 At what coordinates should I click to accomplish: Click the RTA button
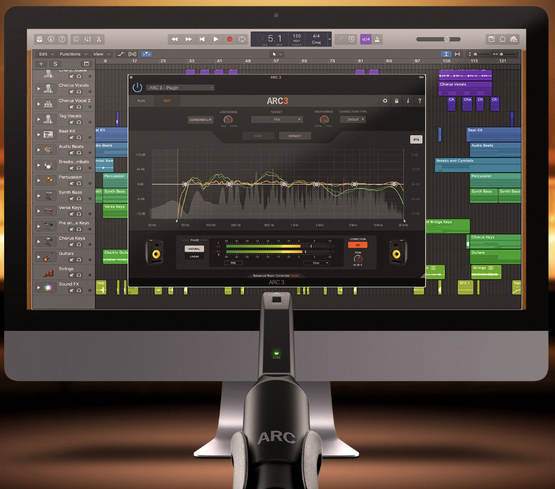[416, 140]
